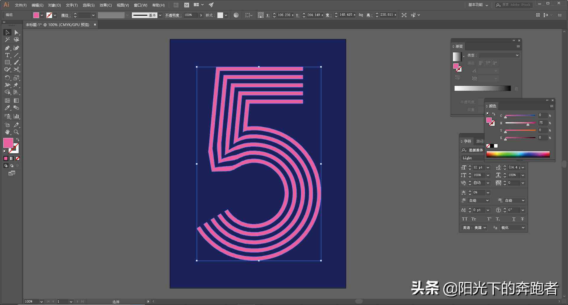Select the Rectangle tool
The image size is (568, 305).
point(7,62)
